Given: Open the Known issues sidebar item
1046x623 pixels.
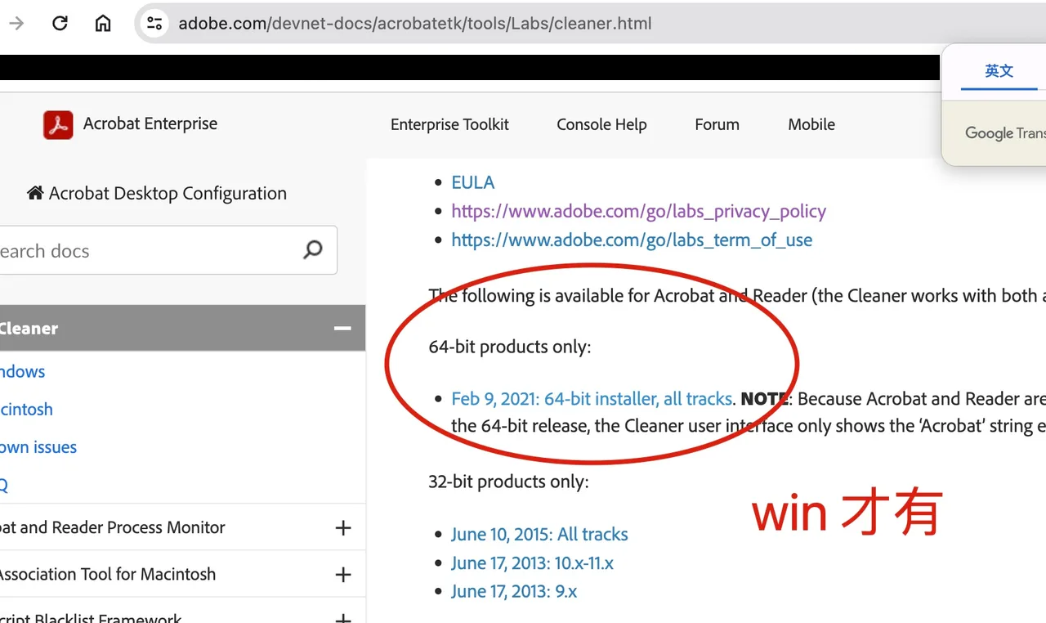Looking at the screenshot, I should tap(38, 447).
